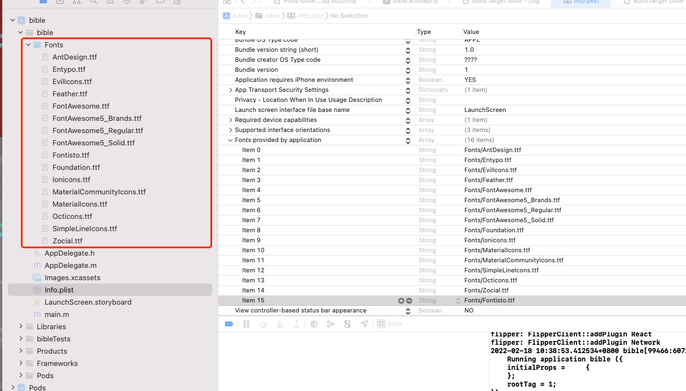Toggle breakpoint activation in debug bar
This screenshot has height=391, width=686.
pos(228,324)
